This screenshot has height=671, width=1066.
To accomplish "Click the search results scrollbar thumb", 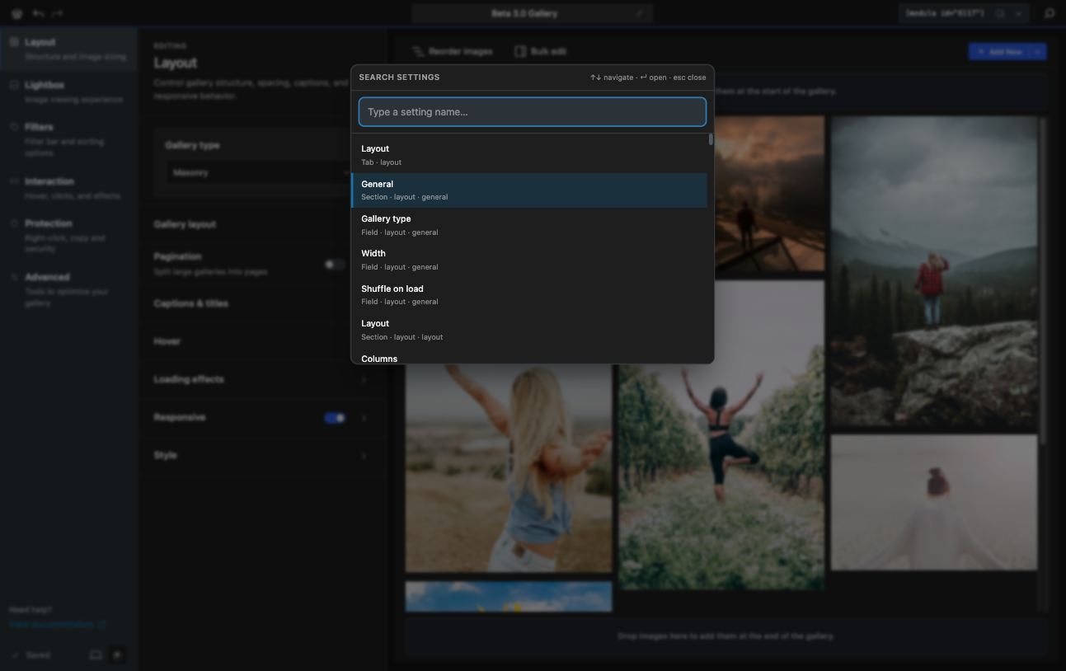I will point(711,139).
